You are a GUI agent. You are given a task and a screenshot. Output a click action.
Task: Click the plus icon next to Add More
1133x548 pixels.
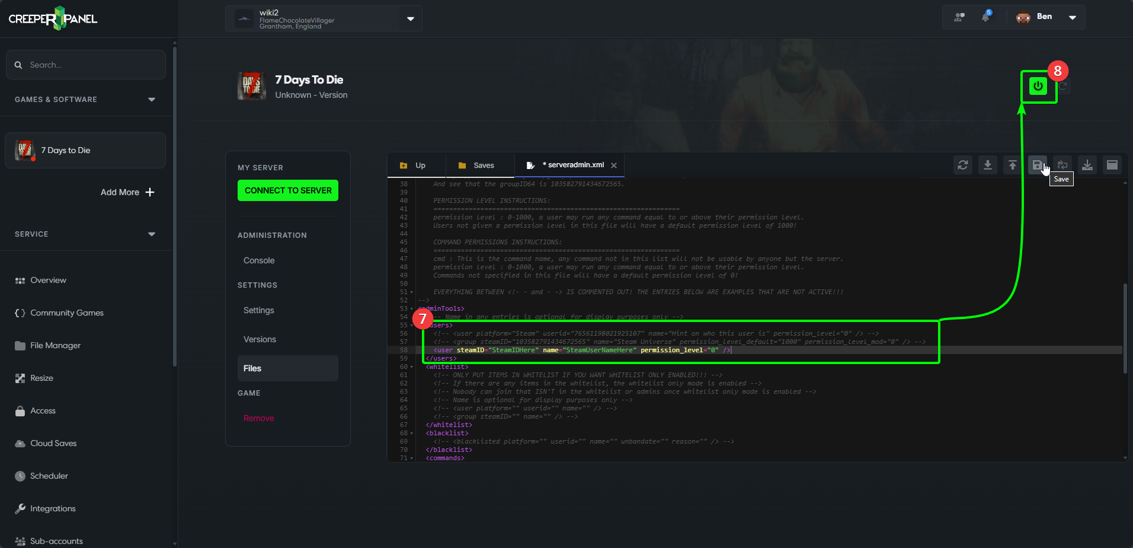click(150, 192)
